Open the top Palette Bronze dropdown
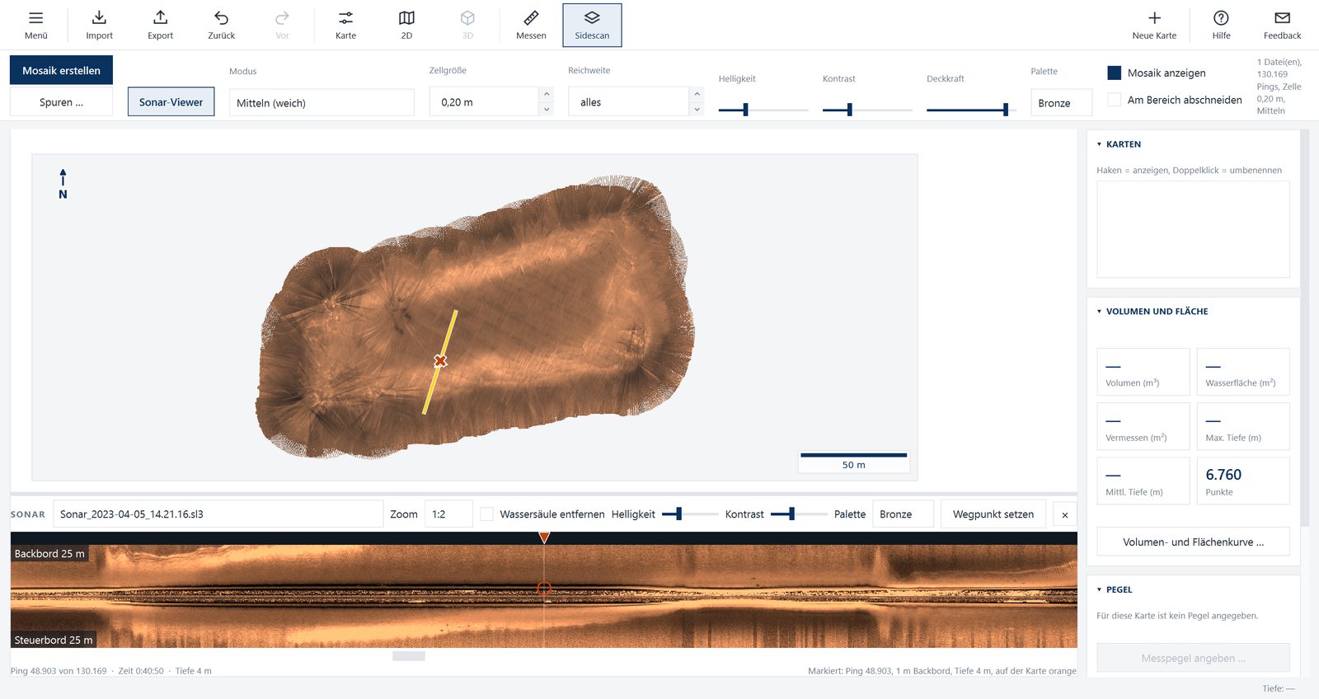 click(1062, 102)
